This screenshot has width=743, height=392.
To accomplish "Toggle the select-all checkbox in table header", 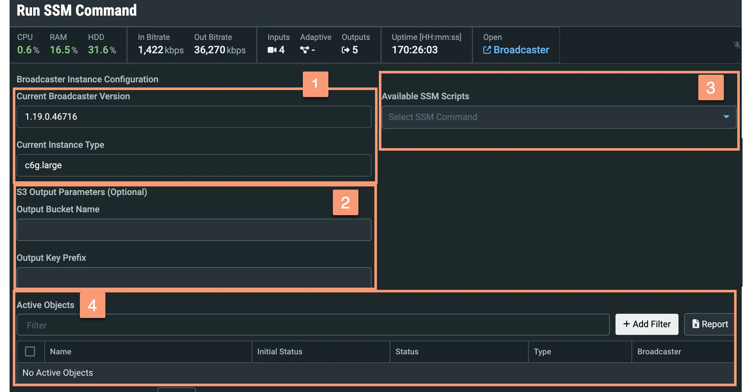I will point(30,351).
